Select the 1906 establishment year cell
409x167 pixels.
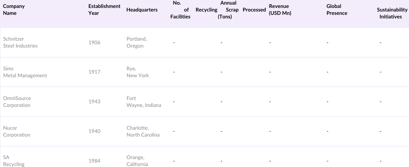(x=94, y=42)
